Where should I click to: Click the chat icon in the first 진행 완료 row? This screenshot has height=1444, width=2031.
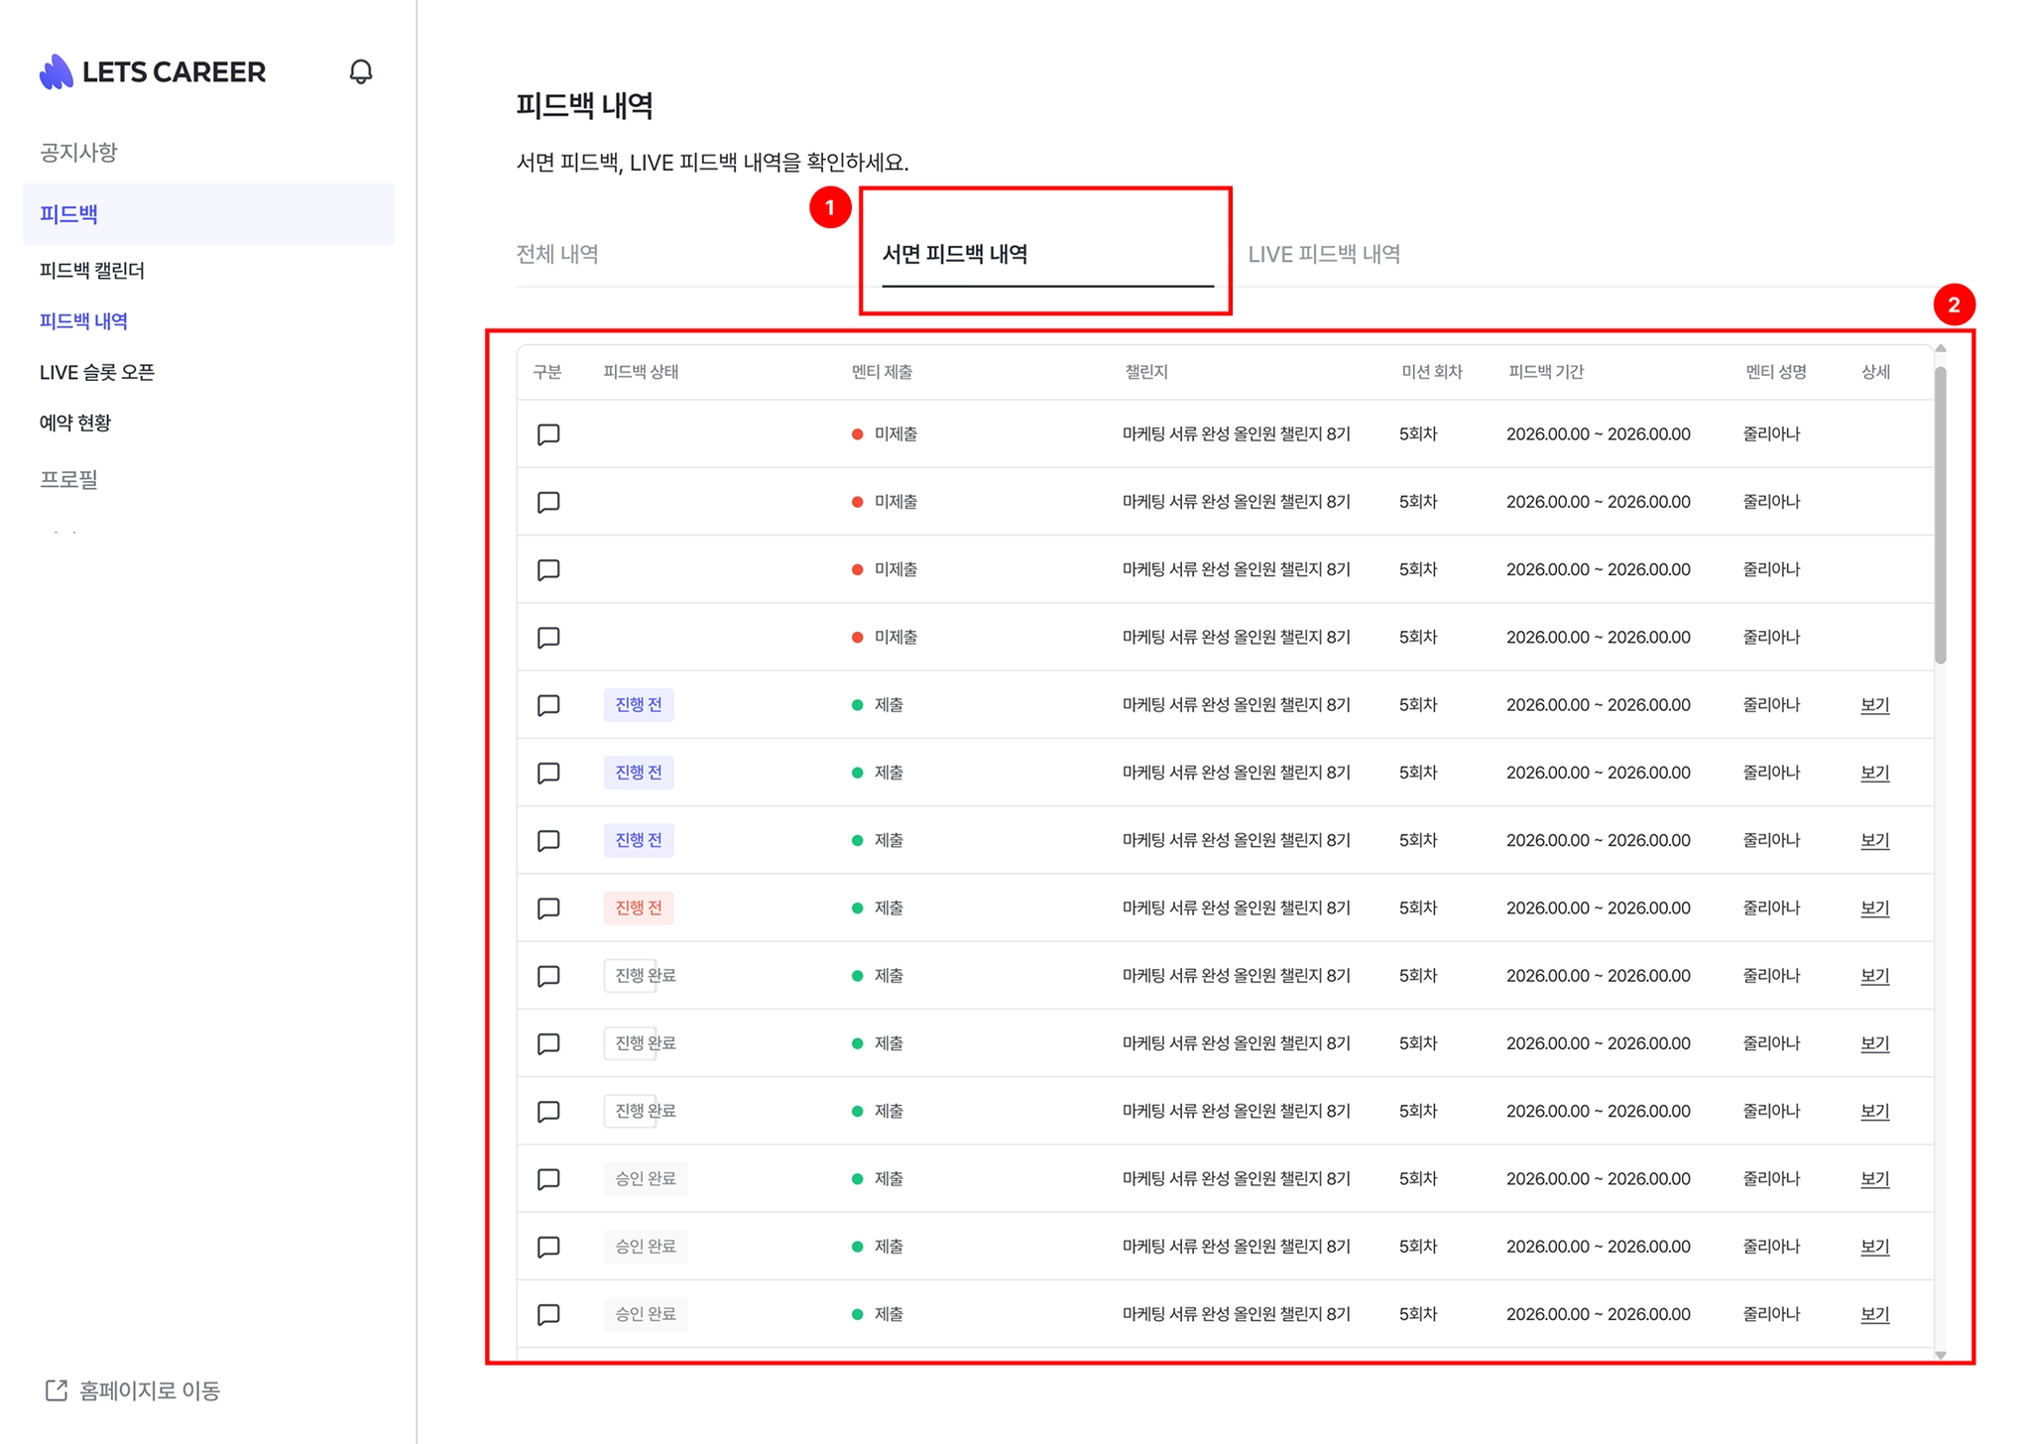pyautogui.click(x=548, y=976)
